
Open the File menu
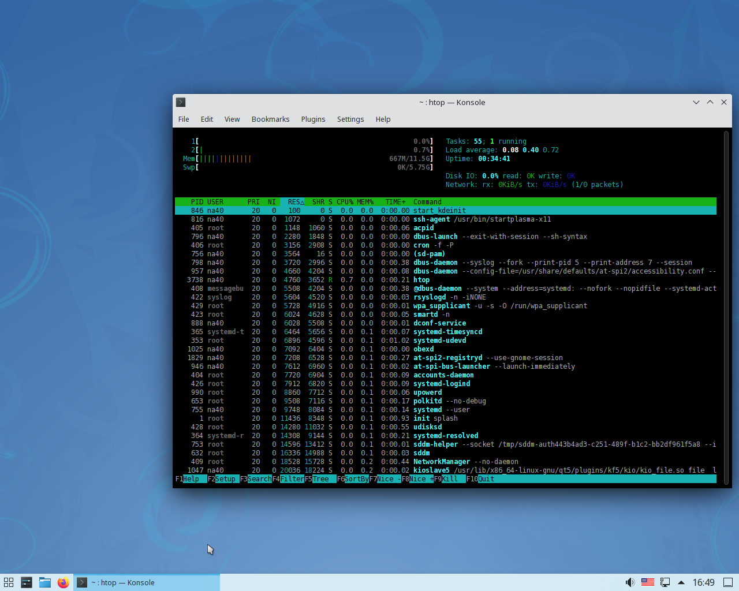click(x=184, y=119)
